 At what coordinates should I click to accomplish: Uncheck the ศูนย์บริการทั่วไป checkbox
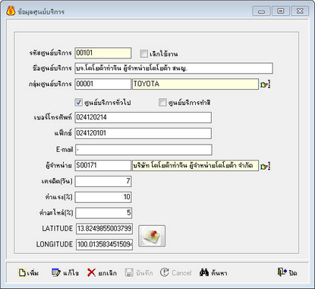tap(79, 103)
